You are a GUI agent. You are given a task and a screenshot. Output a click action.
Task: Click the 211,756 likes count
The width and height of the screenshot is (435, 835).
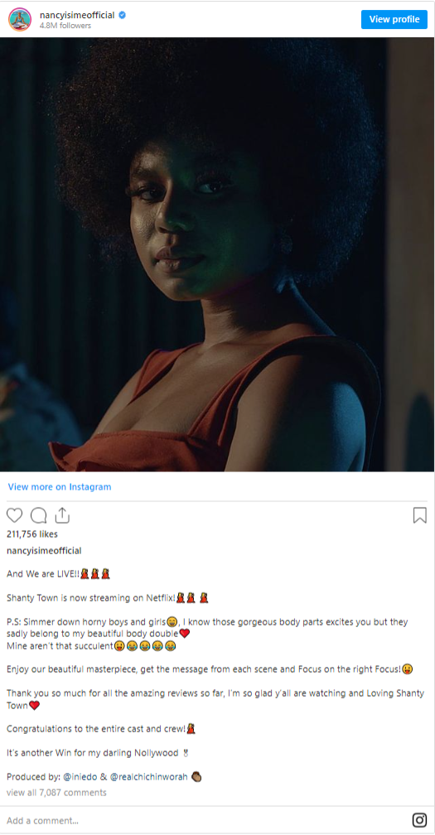[x=32, y=533]
